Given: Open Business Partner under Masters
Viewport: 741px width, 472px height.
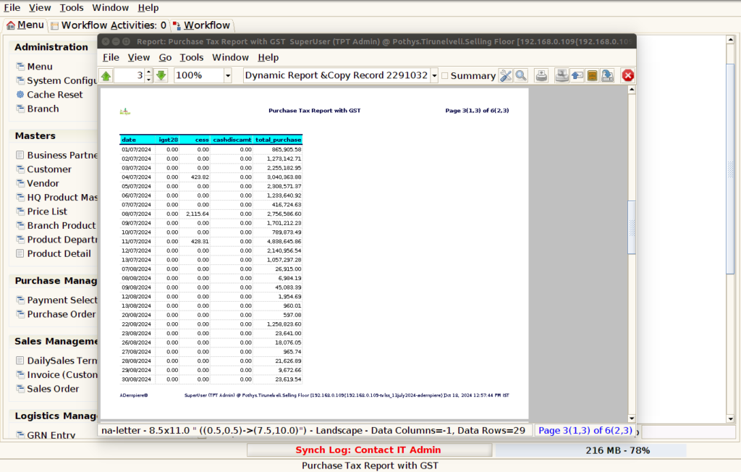Looking at the screenshot, I should [56, 155].
